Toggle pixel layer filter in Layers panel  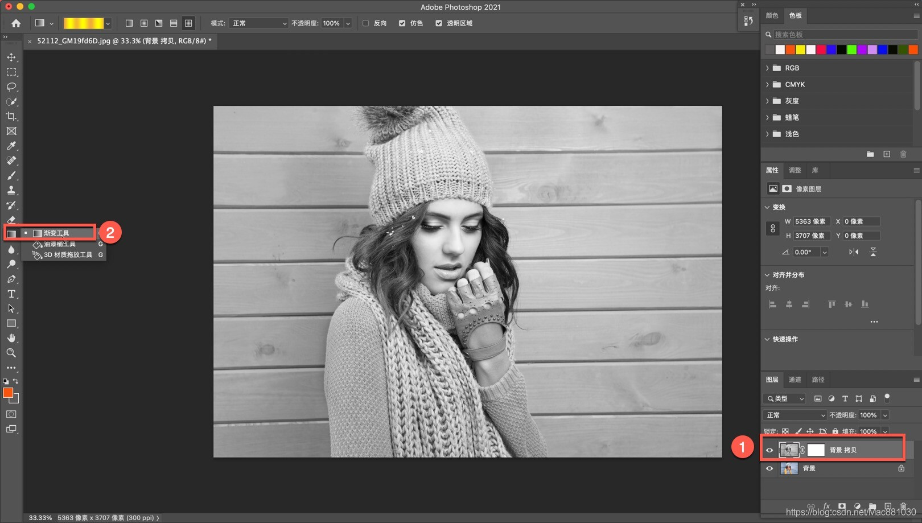pos(818,398)
